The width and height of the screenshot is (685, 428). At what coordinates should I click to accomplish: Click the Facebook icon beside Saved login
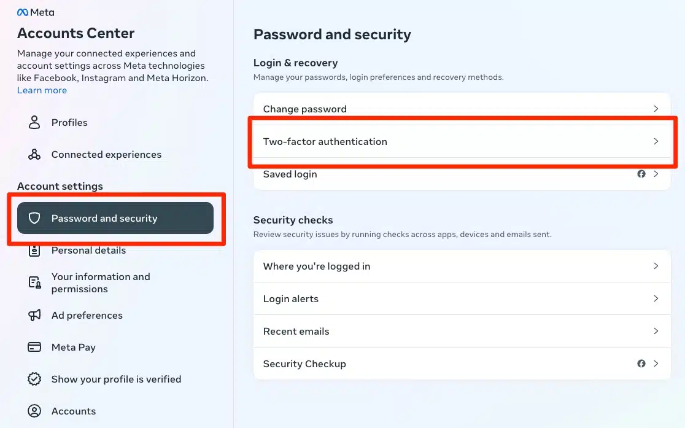[641, 174]
